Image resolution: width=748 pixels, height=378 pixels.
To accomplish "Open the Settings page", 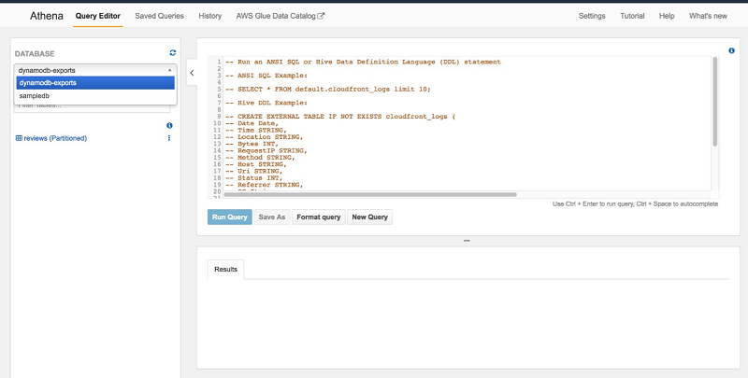I will click(592, 16).
